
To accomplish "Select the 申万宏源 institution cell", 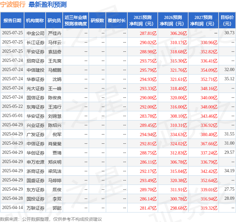I will pos(35,162).
